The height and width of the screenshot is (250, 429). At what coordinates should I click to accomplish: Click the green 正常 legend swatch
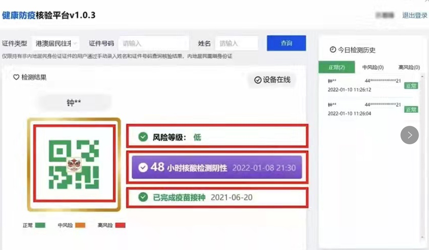point(40,225)
